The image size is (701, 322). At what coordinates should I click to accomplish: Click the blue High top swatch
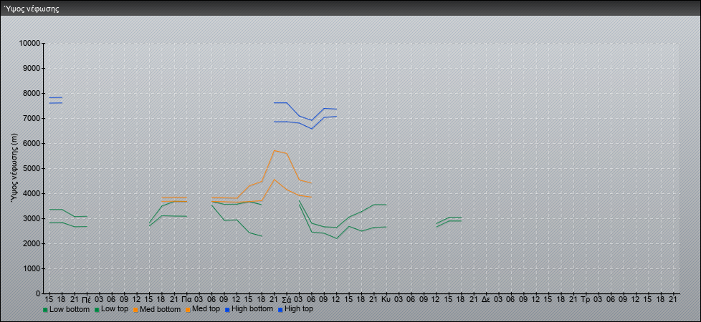coord(280,310)
